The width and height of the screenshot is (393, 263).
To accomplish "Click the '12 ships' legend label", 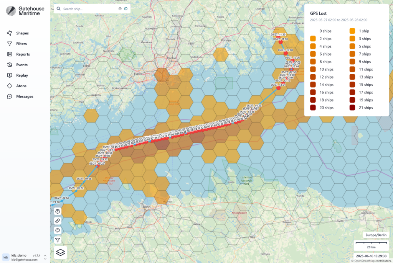I will click(x=326, y=77).
